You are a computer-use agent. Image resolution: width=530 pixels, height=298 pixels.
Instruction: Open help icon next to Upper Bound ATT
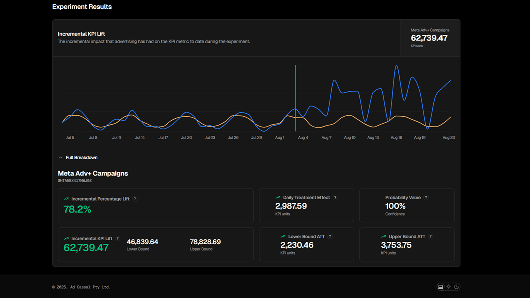pyautogui.click(x=431, y=236)
